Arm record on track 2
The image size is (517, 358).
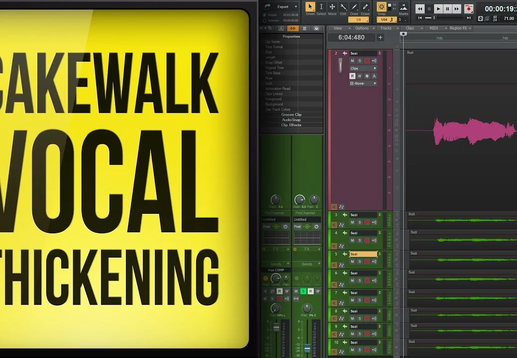(x=367, y=61)
